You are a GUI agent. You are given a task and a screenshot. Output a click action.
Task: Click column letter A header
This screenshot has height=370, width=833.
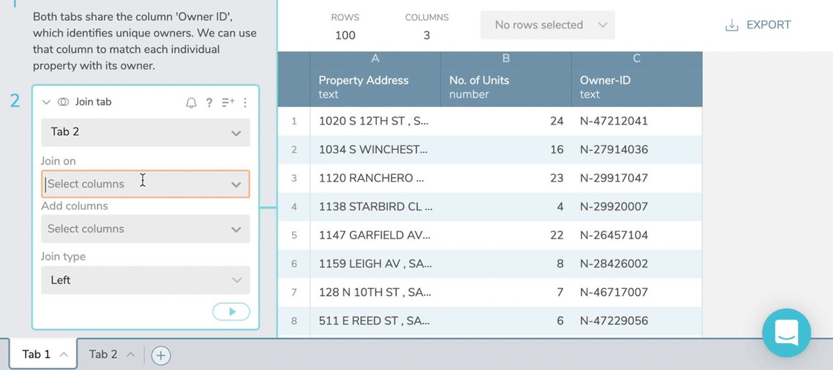[x=375, y=59]
